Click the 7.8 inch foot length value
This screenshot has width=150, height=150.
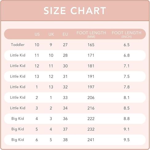coord(127,87)
